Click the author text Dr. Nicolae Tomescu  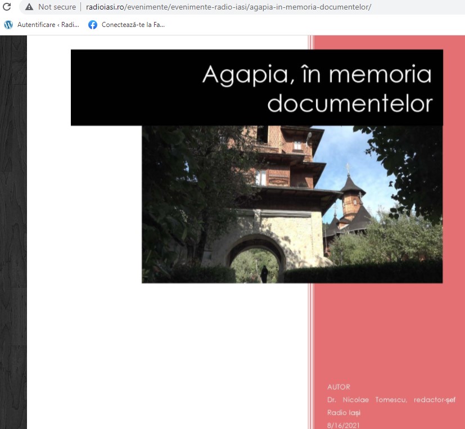367,400
